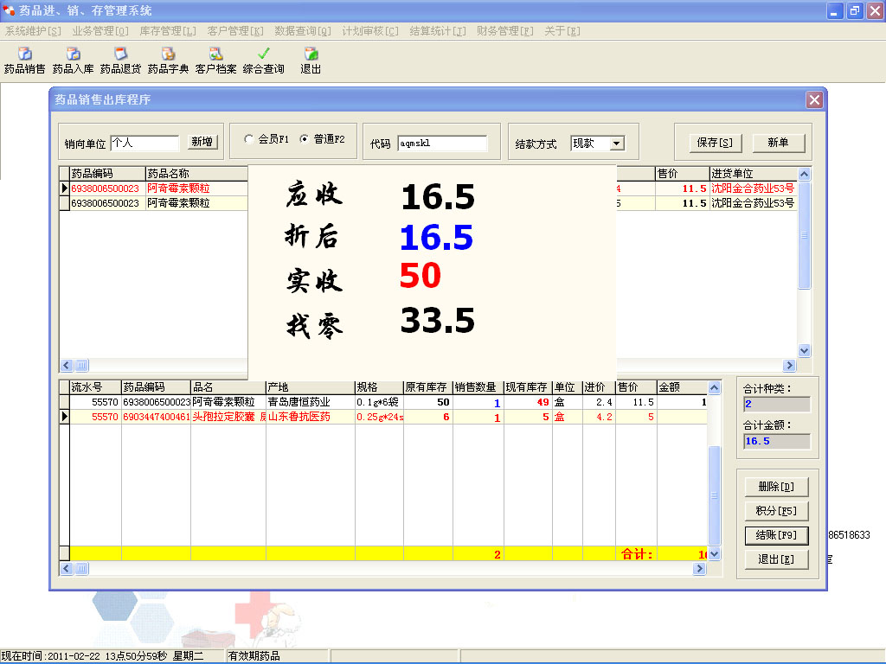
Task: Expand the 结款方式 dropdown
Action: click(617, 144)
